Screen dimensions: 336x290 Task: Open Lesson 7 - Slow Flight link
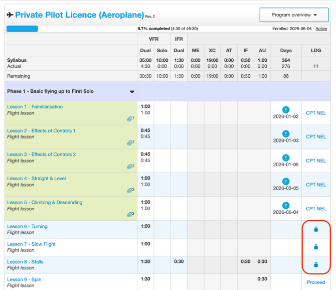click(x=31, y=244)
